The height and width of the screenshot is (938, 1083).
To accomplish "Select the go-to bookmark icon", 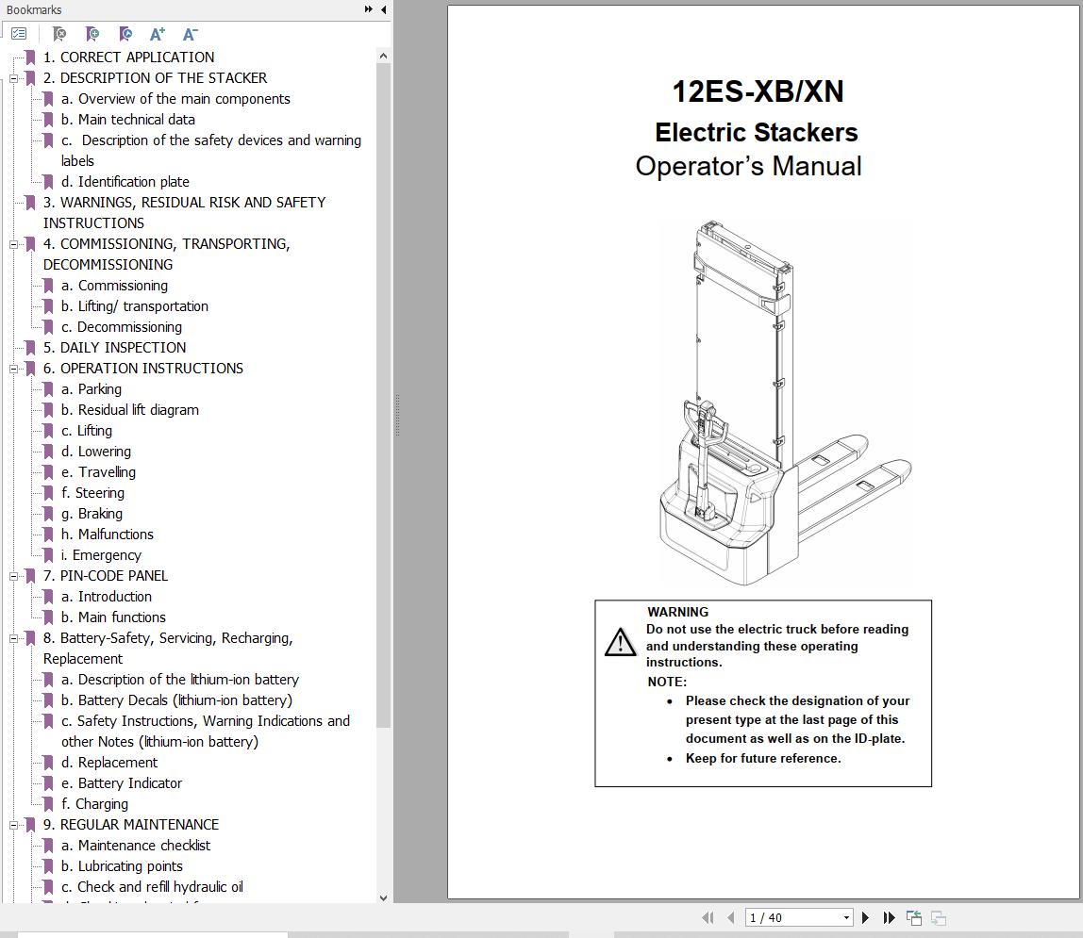I will click(x=125, y=34).
